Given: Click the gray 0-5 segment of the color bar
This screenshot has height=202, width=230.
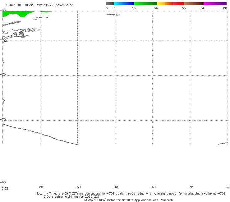Looking at the screenshot, I should coord(110,4).
